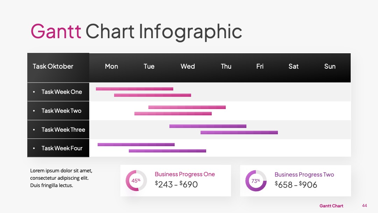This screenshot has height=213, width=378.
Task: Select the top pink bar in Week One
Action: pyautogui.click(x=134, y=89)
